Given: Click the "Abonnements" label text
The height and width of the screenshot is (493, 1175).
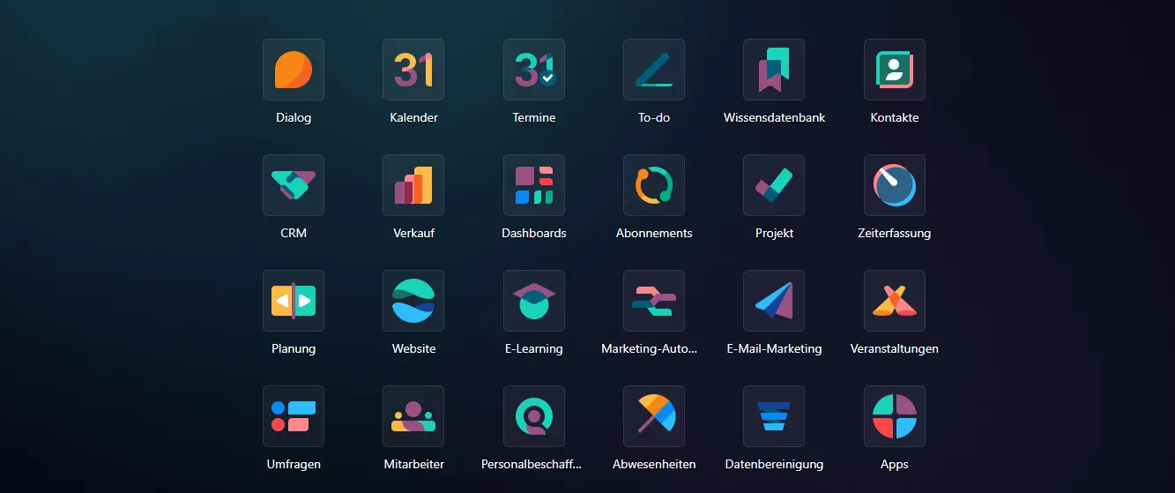Looking at the screenshot, I should pos(654,233).
